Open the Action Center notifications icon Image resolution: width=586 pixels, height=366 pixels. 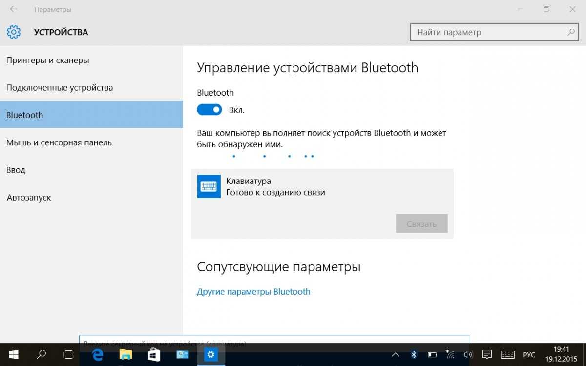pyautogui.click(x=486, y=355)
